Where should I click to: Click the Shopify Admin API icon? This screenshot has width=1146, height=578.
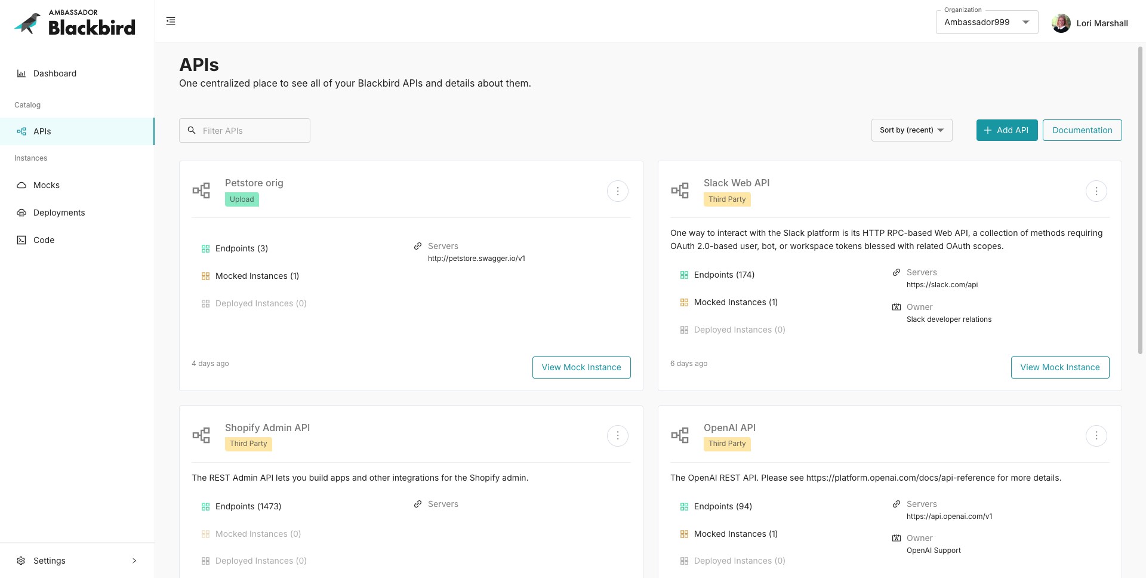click(x=201, y=435)
